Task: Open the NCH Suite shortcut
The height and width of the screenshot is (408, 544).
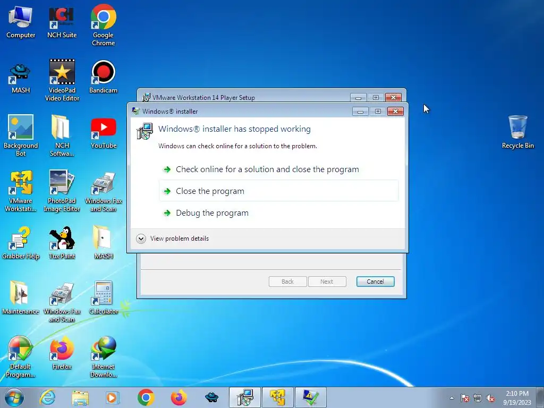Action: [62, 22]
